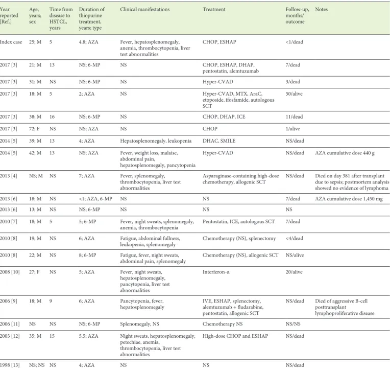390x371 pixels.
Task: Click '39; M' age cell
Action: coord(35,141)
